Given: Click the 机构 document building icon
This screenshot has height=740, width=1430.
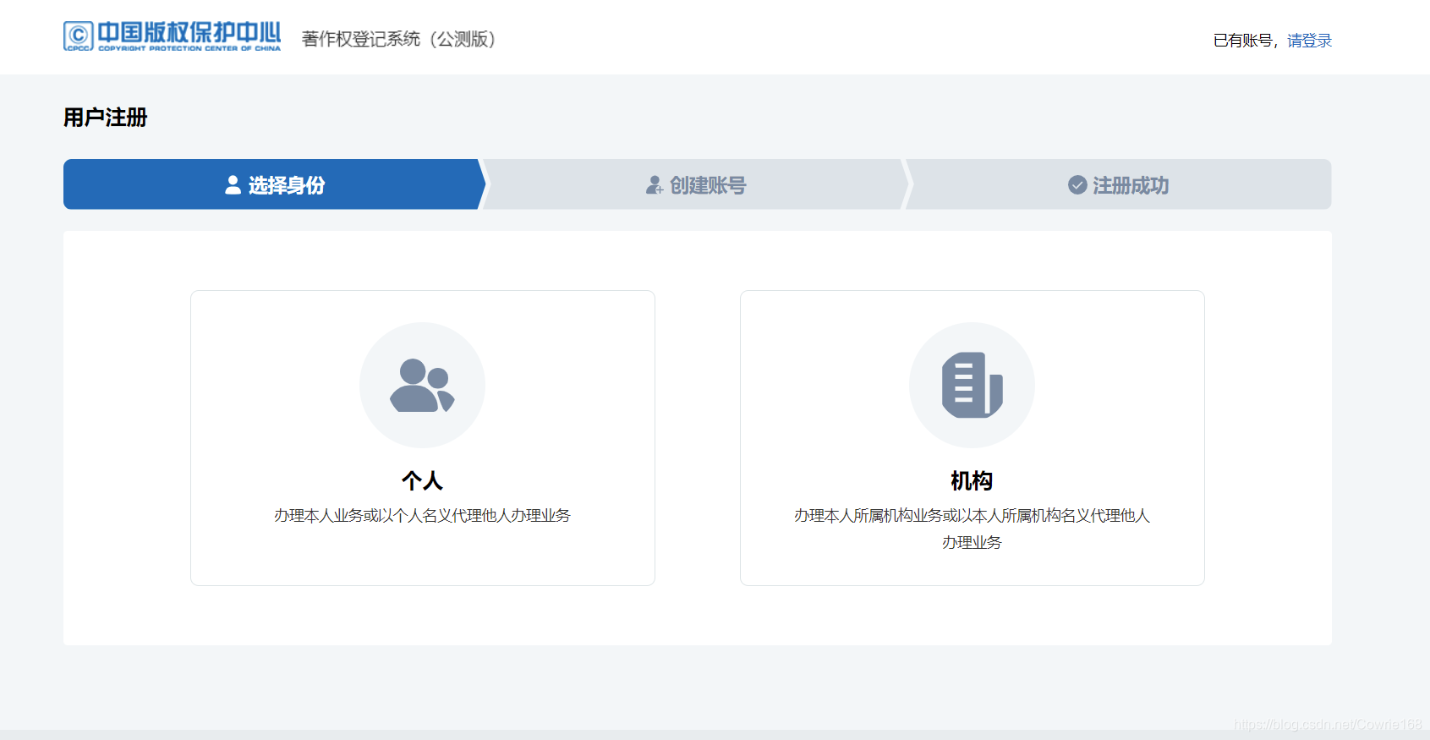Looking at the screenshot, I should click(972, 385).
